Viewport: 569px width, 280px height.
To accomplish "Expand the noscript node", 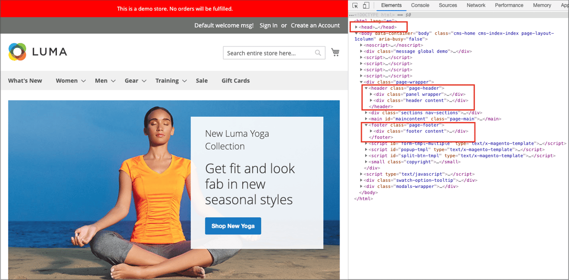I will point(360,45).
